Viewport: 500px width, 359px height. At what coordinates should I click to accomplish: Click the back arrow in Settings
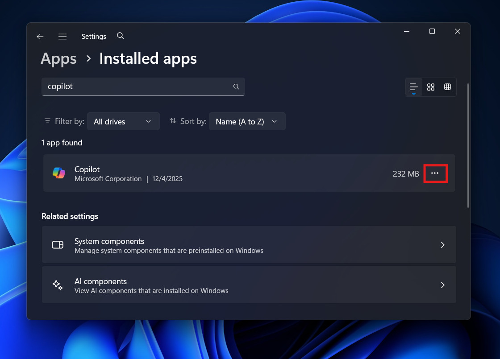[x=40, y=37]
